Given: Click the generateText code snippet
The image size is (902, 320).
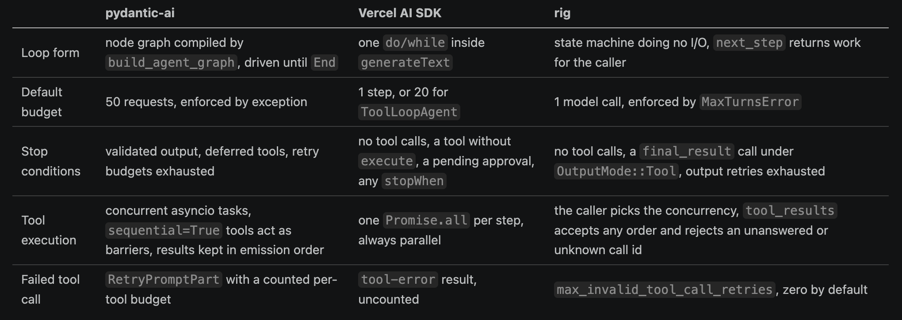Looking at the screenshot, I should pyautogui.click(x=405, y=62).
